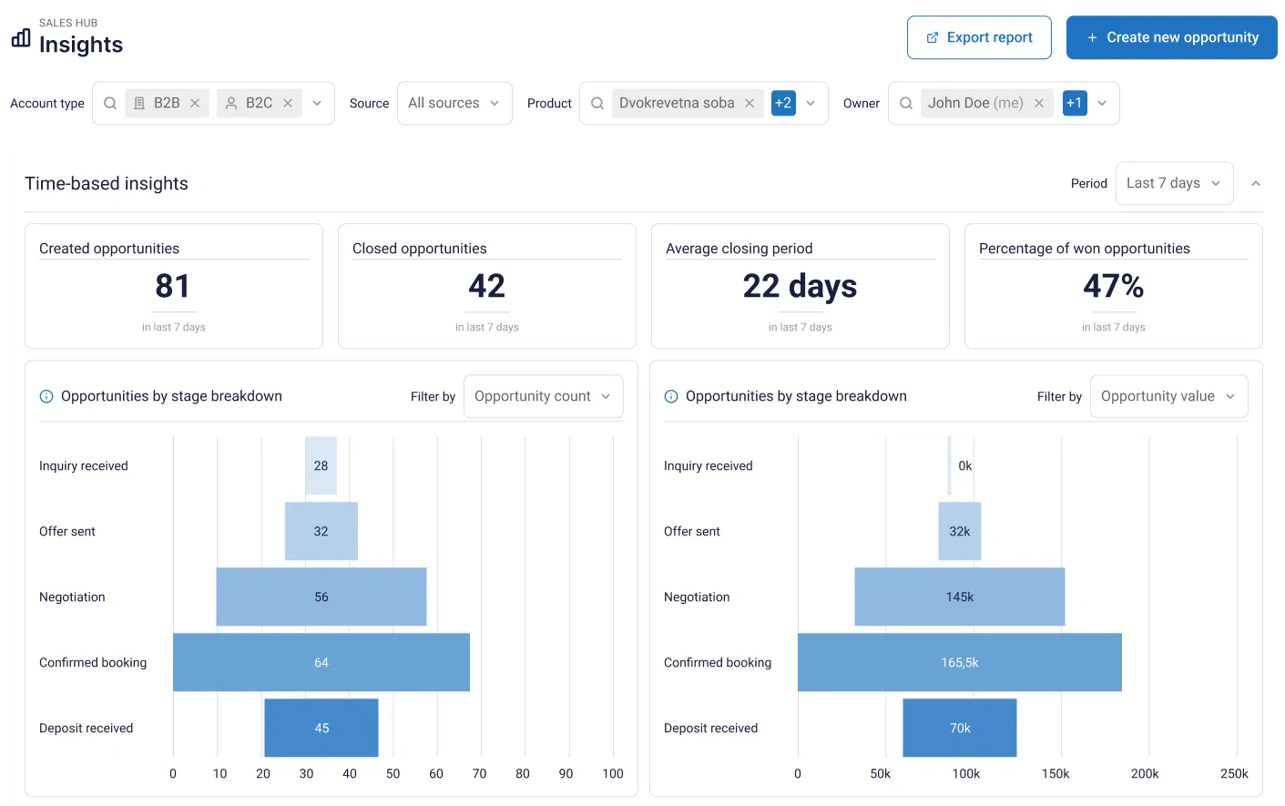Remove John Doe (me) filter chip

1039,104
